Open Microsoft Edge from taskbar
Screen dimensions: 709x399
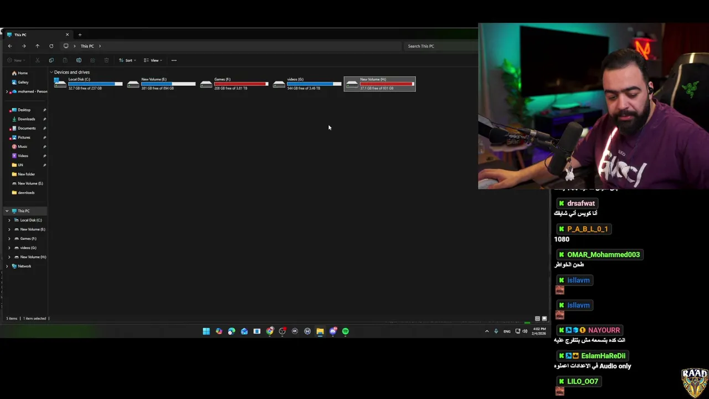[232, 331]
